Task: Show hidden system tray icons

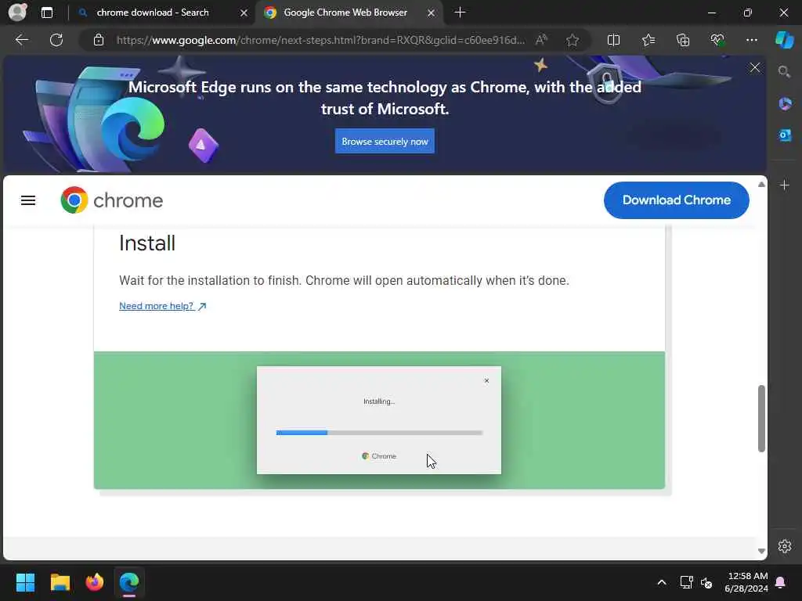Action: [x=661, y=582]
